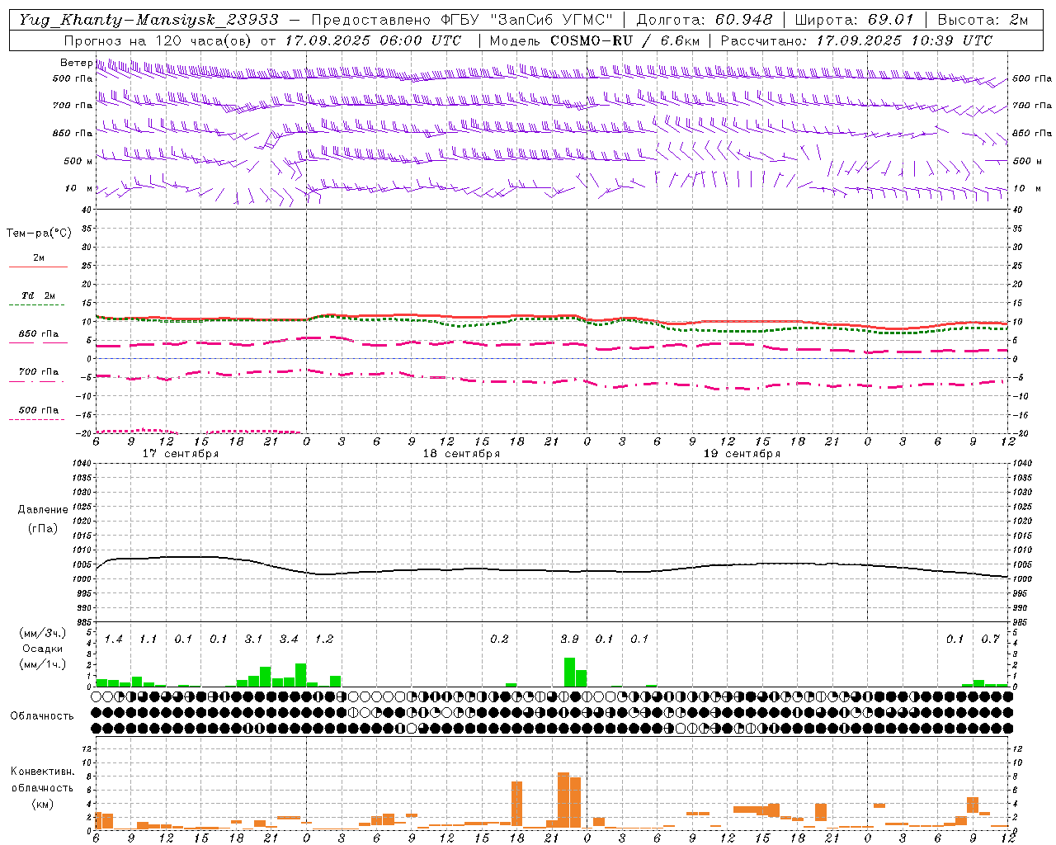Click the Тем-ра(°C) panel label
Image resolution: width=1056 pixels, height=845 pixels.
coord(39,234)
